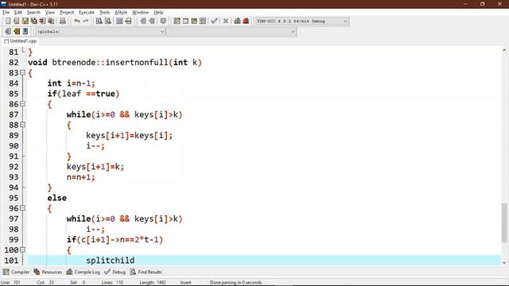The image size is (509, 286).
Task: Click the Run toolbar icon
Action: coord(185,21)
